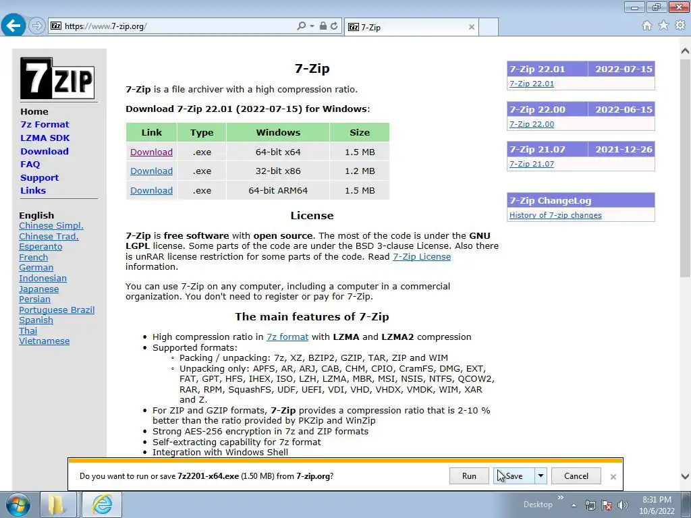Click Save in the download bar
Image resolution: width=691 pixels, height=518 pixels.
tap(514, 476)
